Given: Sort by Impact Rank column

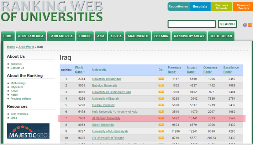Looking at the screenshot, I should pyautogui.click(x=192, y=69).
